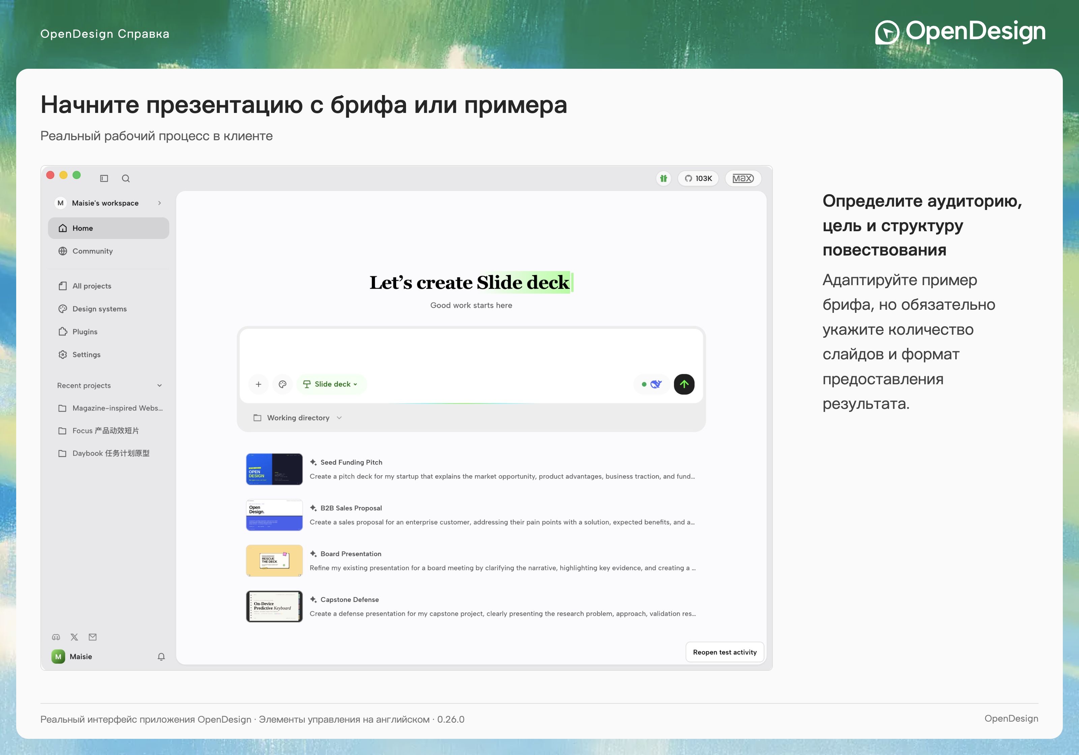Click the X (Twitter) icon

pyautogui.click(x=74, y=637)
